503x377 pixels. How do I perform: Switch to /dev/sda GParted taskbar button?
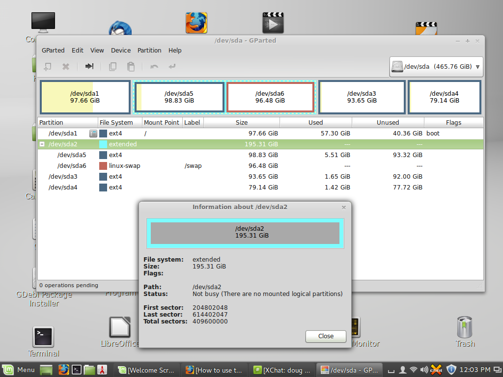(350, 370)
